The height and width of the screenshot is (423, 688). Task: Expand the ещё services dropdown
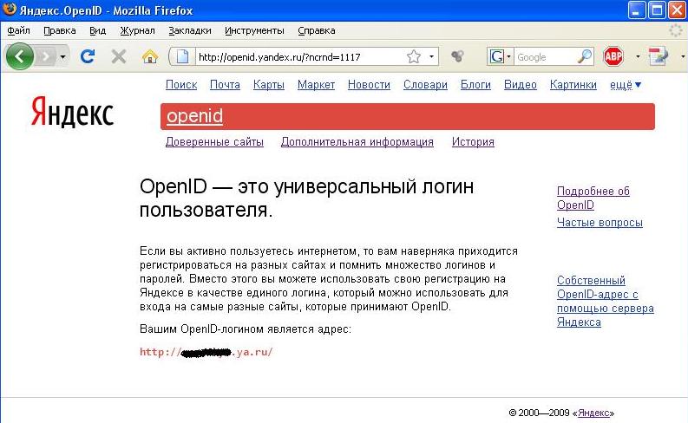pos(626,85)
